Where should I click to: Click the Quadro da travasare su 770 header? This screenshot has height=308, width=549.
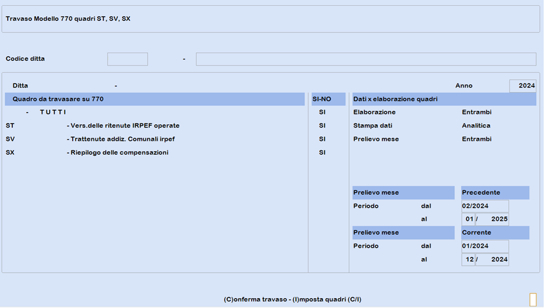[x=155, y=99]
